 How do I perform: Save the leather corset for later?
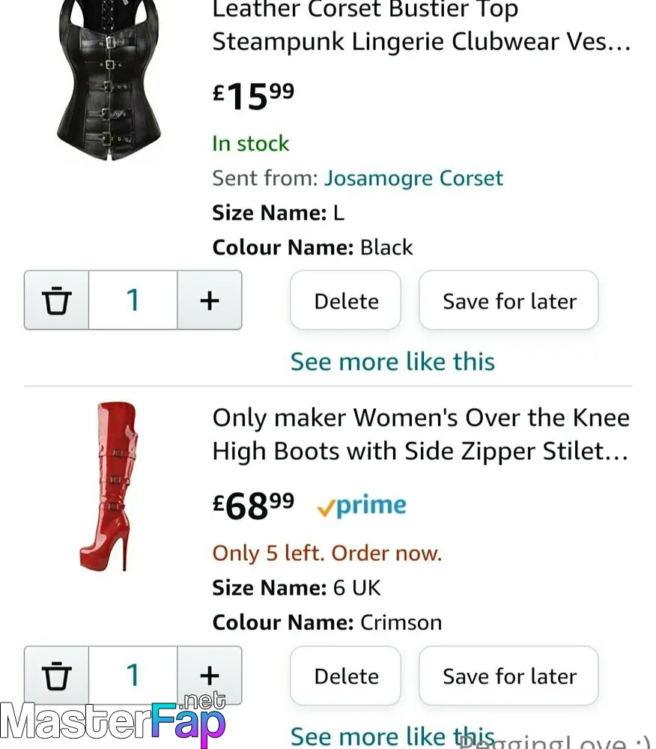[508, 300]
